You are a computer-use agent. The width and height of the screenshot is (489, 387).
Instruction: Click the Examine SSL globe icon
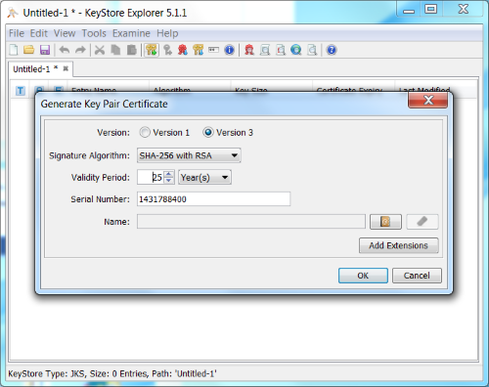tap(296, 50)
